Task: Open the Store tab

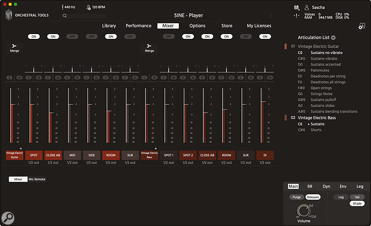Action: [227, 26]
